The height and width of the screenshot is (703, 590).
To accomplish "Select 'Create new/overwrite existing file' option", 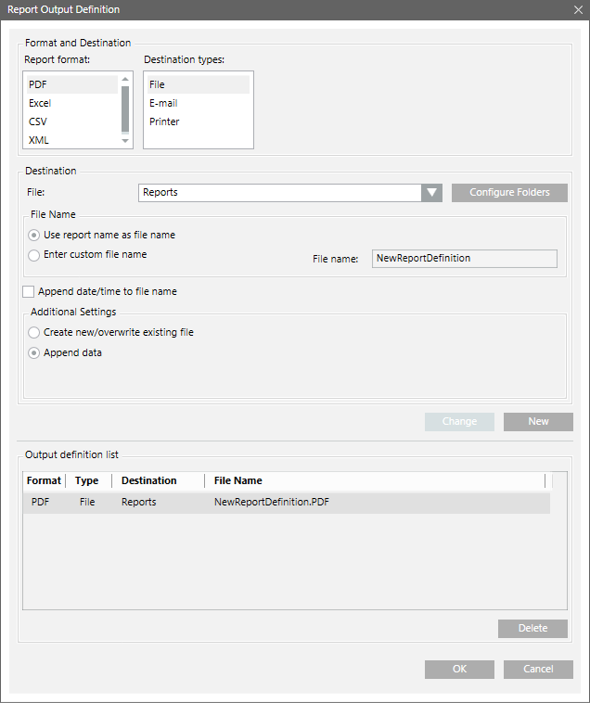I will [34, 332].
